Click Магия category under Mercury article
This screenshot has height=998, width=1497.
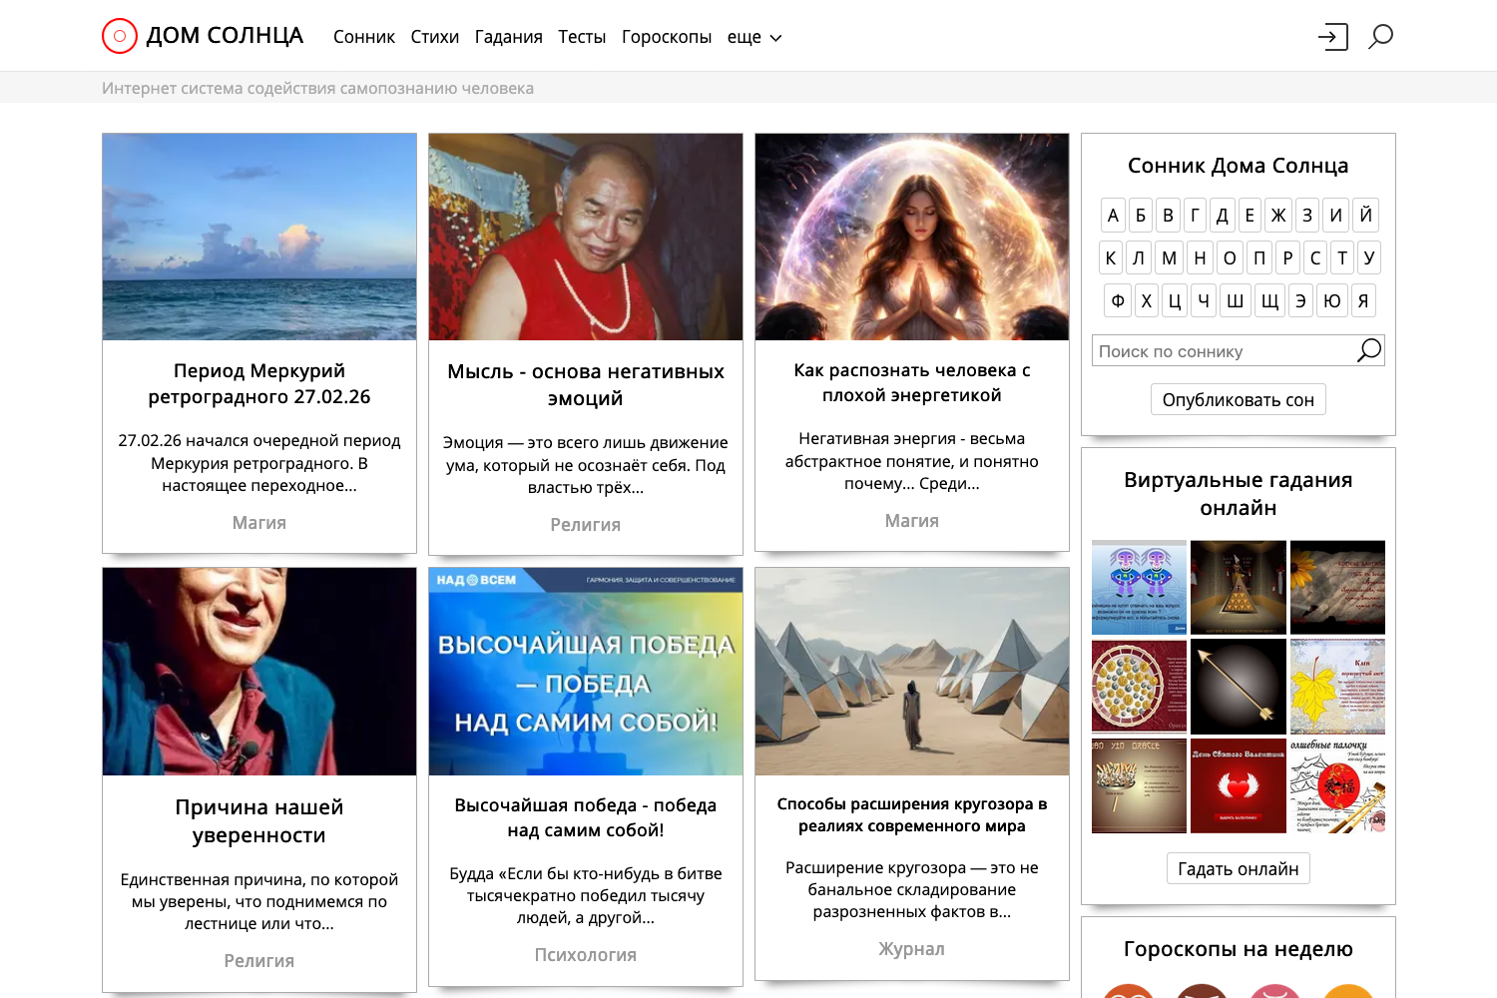pos(259,522)
